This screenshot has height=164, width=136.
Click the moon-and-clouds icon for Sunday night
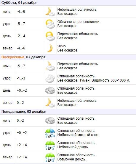(50, 66)
